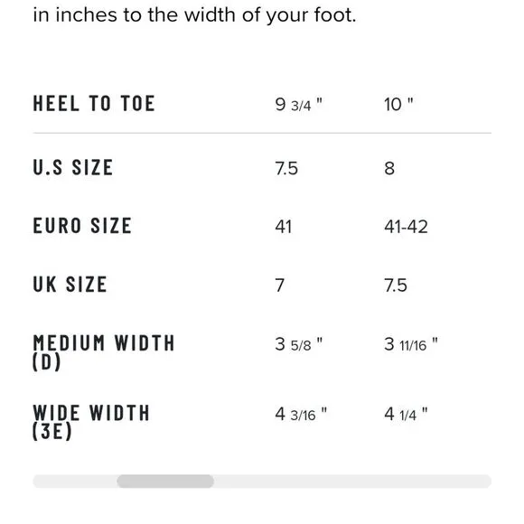Select the 10" heel to toe value
This screenshot has height=524, width=524.
398,104
